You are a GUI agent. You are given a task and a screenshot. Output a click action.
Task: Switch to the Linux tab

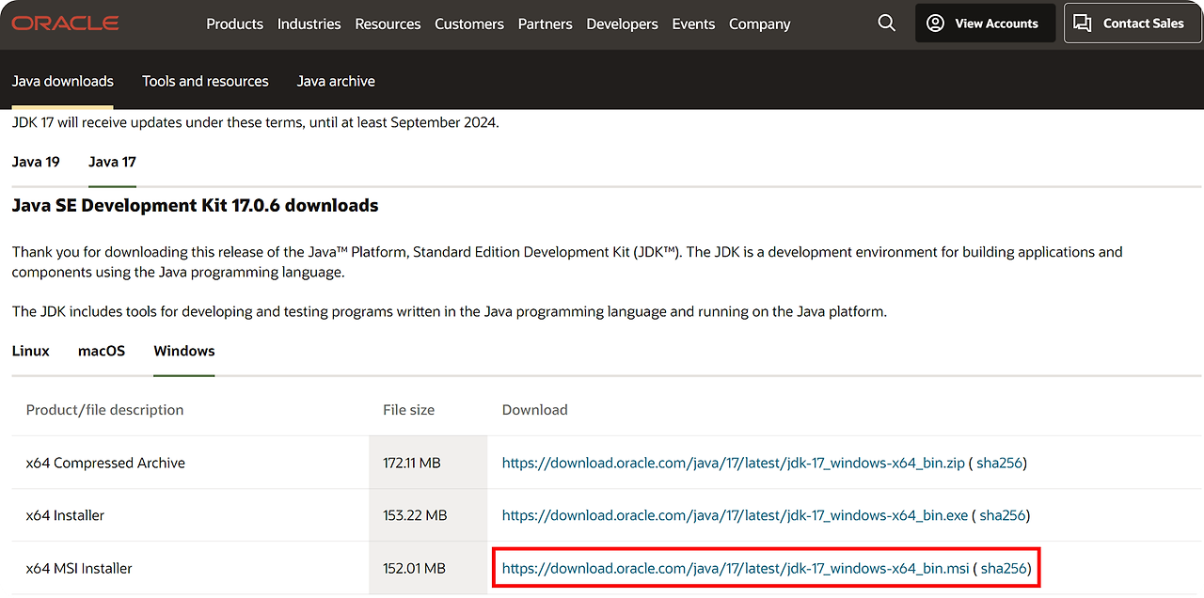[30, 351]
